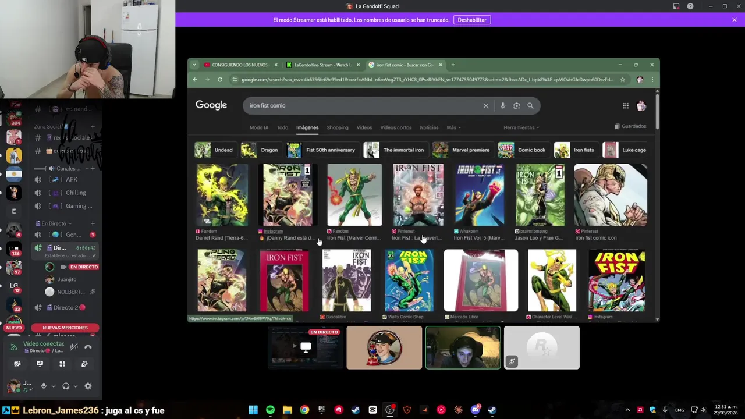Open the Windows Start menu
The image size is (745, 419).
253,410
